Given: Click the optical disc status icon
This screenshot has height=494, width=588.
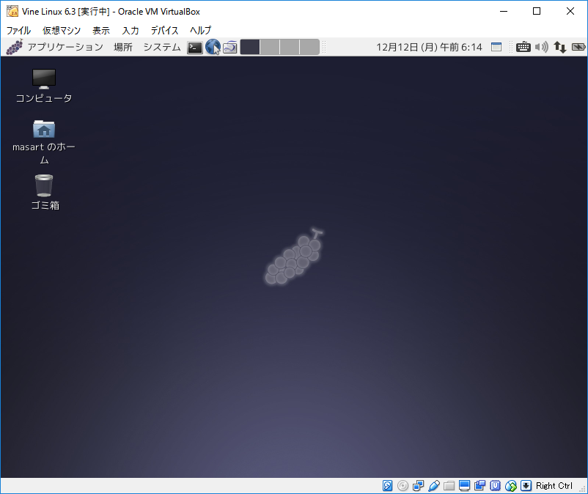Looking at the screenshot, I should 403,486.
